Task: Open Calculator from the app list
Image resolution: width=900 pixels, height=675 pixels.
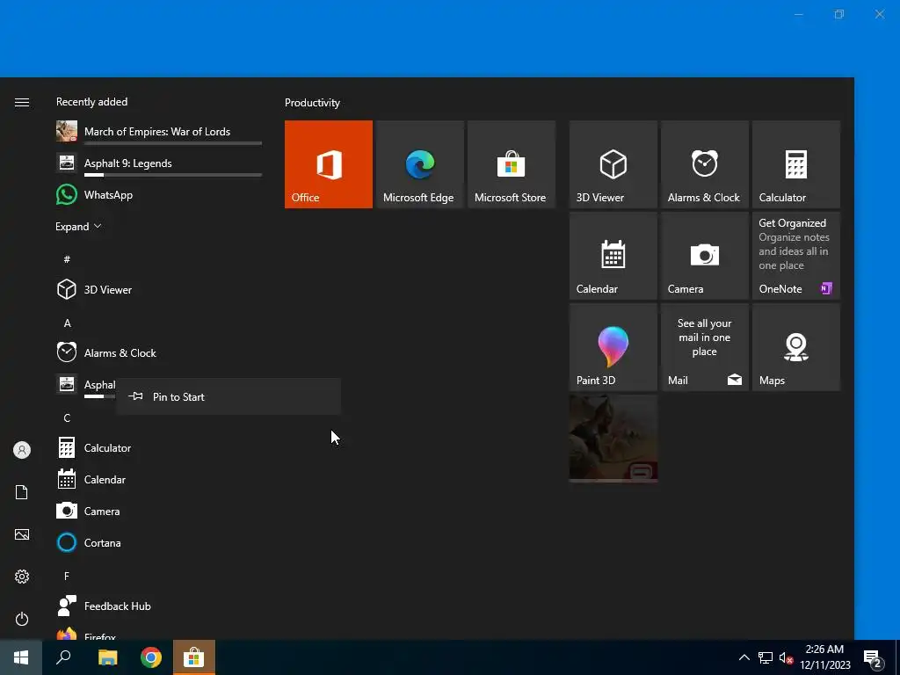Action: [159, 447]
